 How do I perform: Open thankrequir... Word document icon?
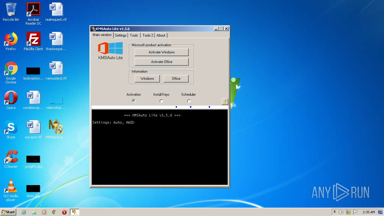(56, 41)
